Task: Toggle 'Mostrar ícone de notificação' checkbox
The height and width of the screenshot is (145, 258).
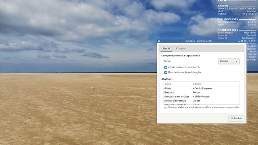Action: 166,72
